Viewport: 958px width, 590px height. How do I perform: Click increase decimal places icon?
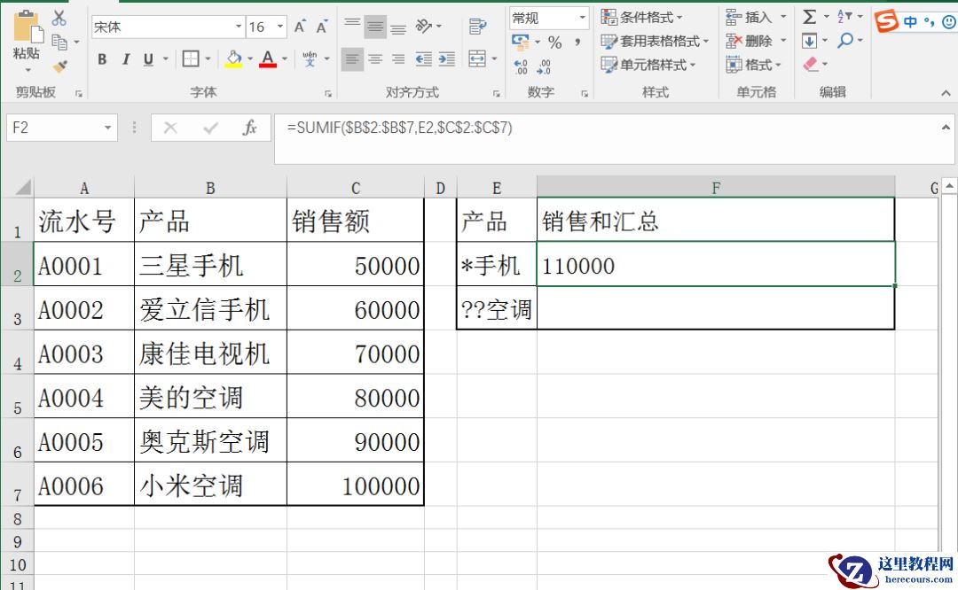click(x=521, y=66)
